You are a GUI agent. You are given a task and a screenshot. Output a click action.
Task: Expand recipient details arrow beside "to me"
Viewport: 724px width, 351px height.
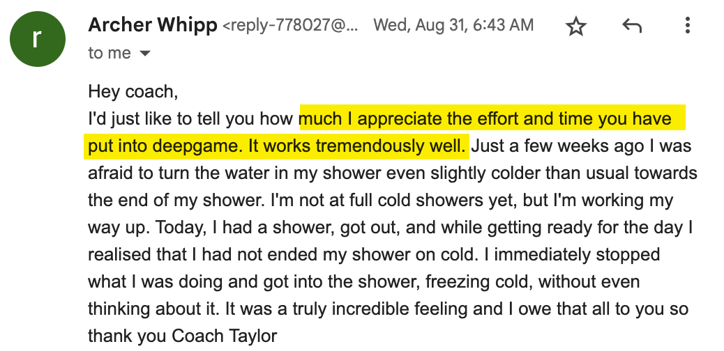pyautogui.click(x=145, y=54)
